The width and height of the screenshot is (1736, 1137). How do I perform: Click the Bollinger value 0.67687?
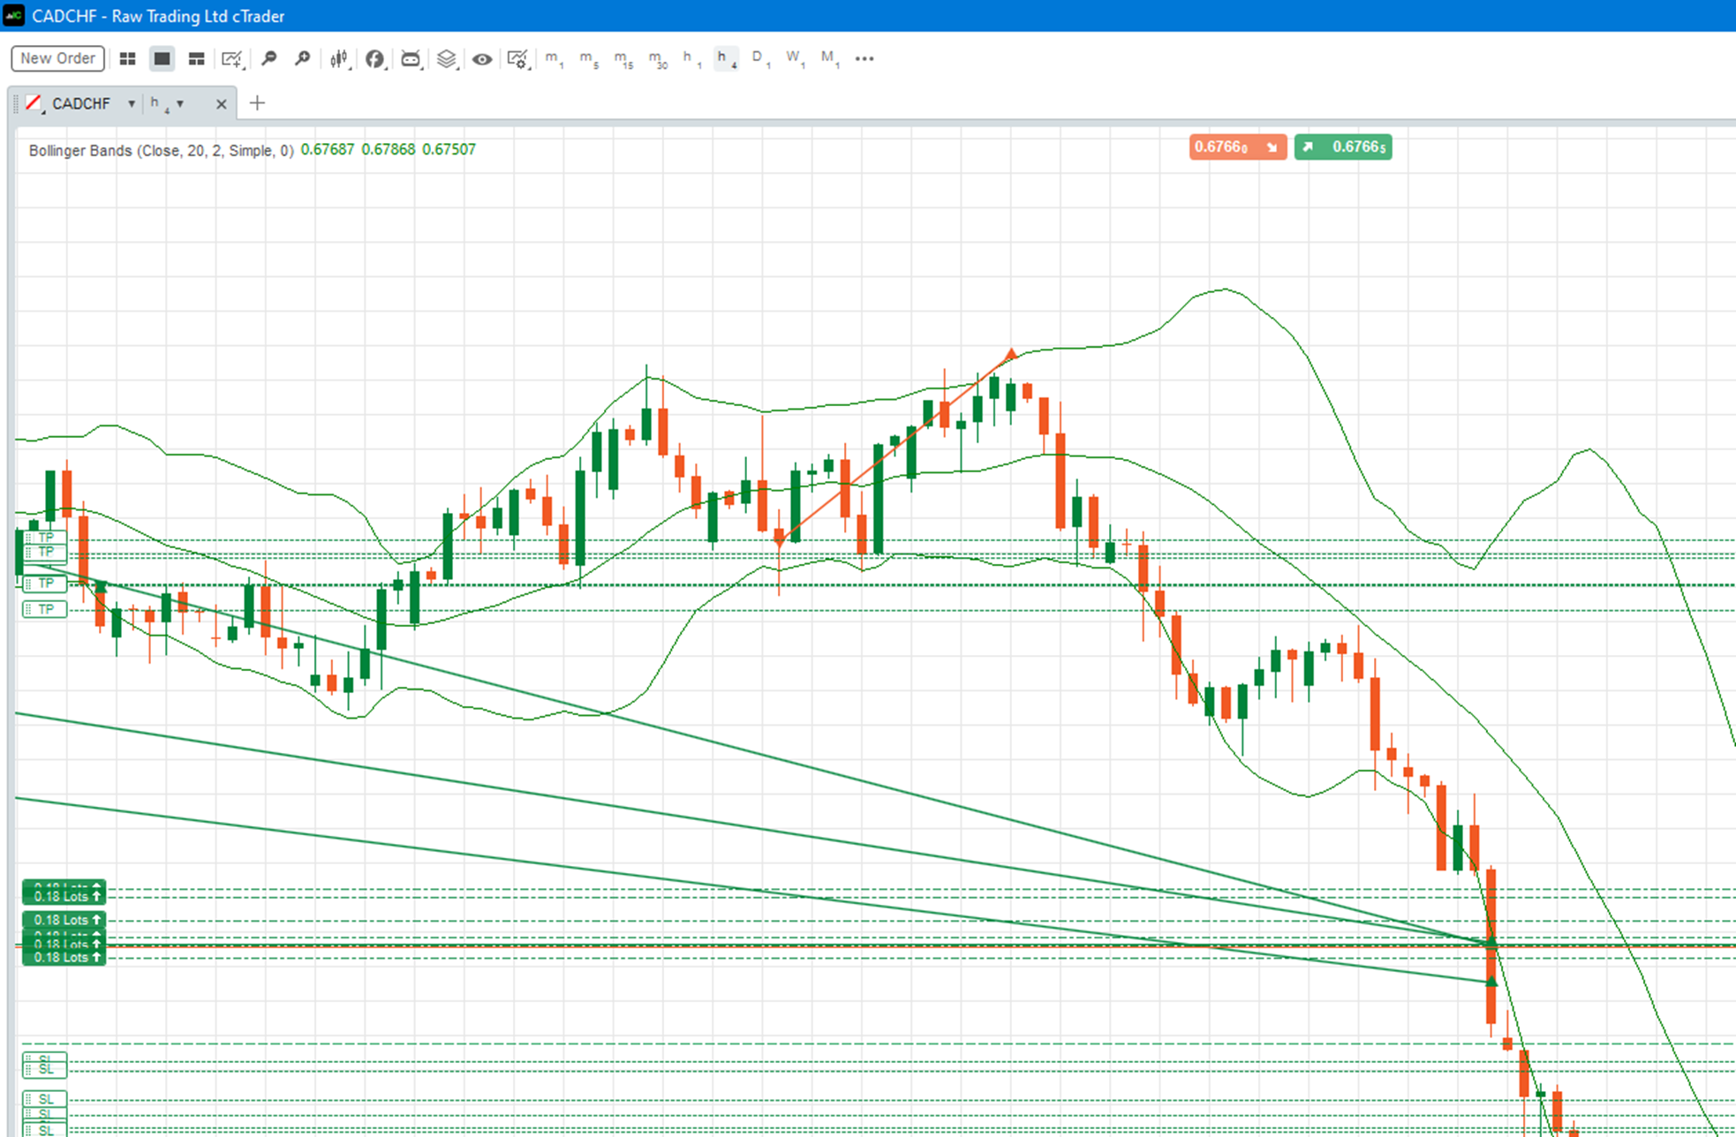click(x=327, y=150)
